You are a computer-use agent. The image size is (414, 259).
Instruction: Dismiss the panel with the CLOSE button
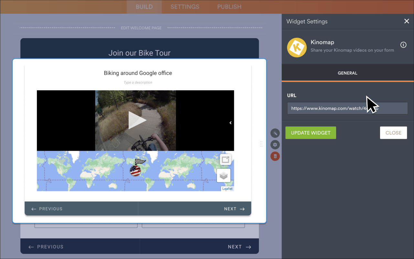pos(393,133)
